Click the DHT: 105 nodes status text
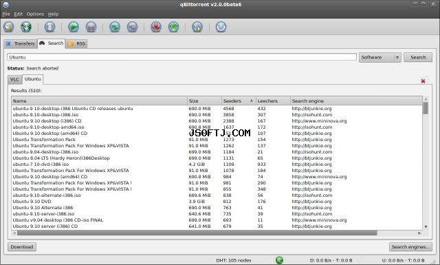Screen dimensions: 440x265 234,260
